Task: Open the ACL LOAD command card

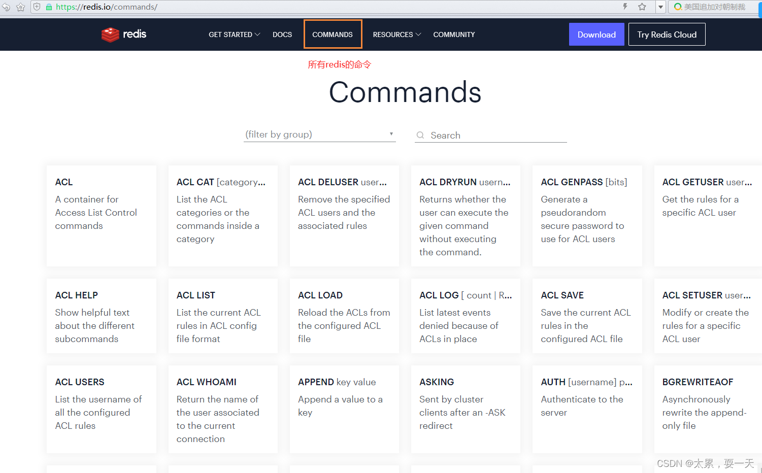Action: point(344,316)
